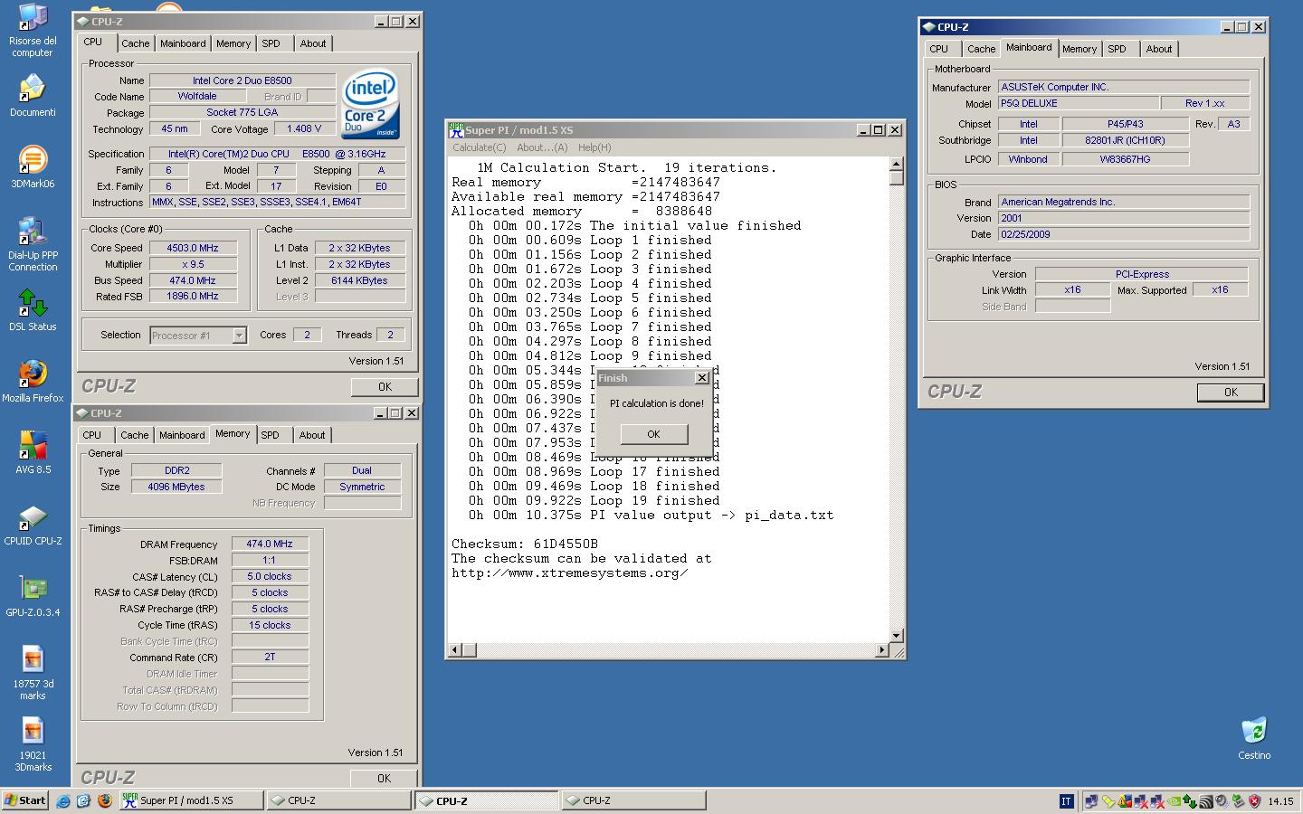Open SPD tab in memory timings CPU-Z window

click(x=270, y=435)
